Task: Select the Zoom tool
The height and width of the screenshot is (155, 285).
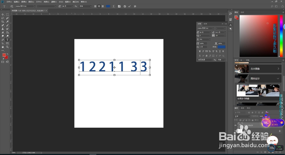Action: (7, 47)
